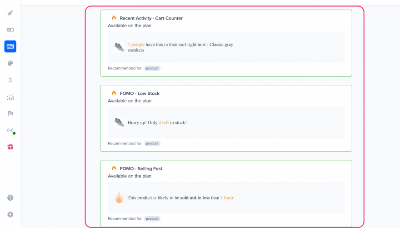Select the Recent Activity - Cart Counter title
Viewport: 400px width, 228px height.
pyautogui.click(x=151, y=18)
